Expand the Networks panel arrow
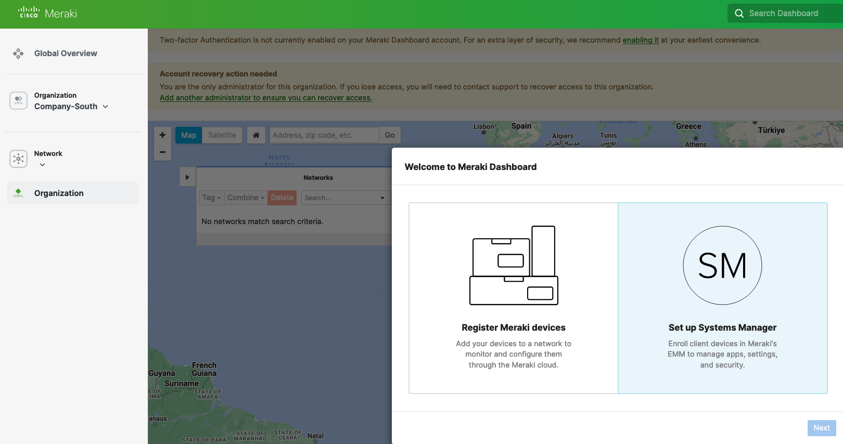This screenshot has height=444, width=843. tap(187, 177)
